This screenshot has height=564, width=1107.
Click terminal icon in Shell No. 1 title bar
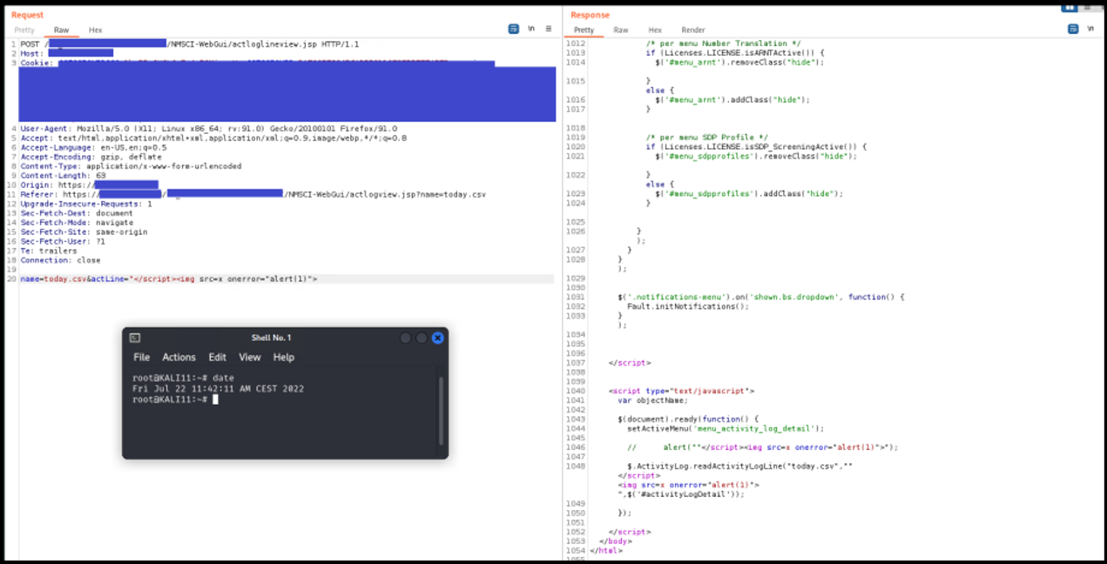135,338
